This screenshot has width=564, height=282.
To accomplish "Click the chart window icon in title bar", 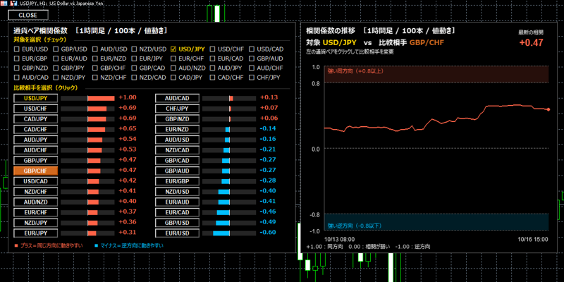I will [x=13, y=3].
